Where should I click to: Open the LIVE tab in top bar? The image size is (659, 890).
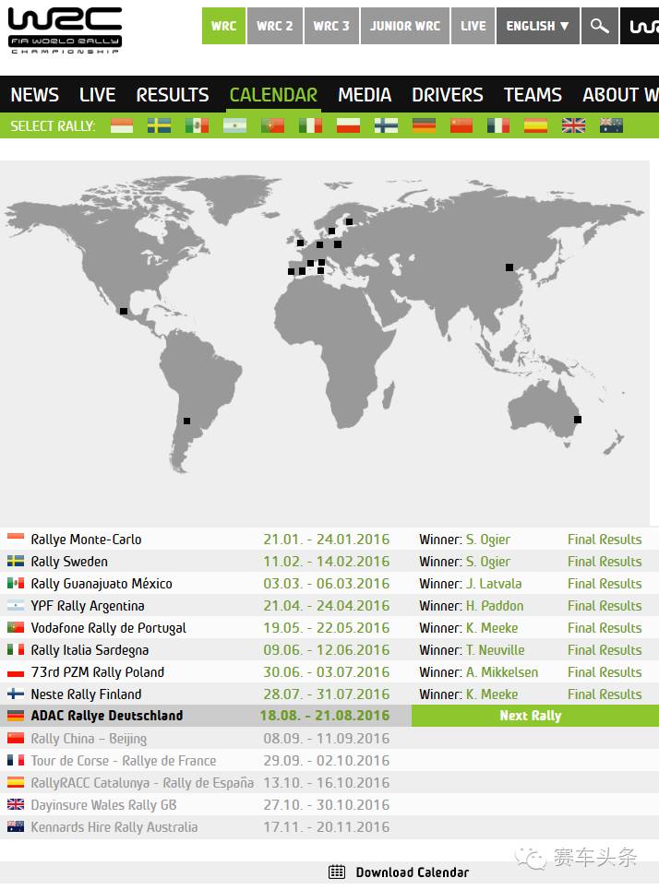pyautogui.click(x=473, y=26)
